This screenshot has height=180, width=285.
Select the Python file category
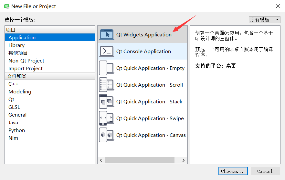click(x=50, y=130)
